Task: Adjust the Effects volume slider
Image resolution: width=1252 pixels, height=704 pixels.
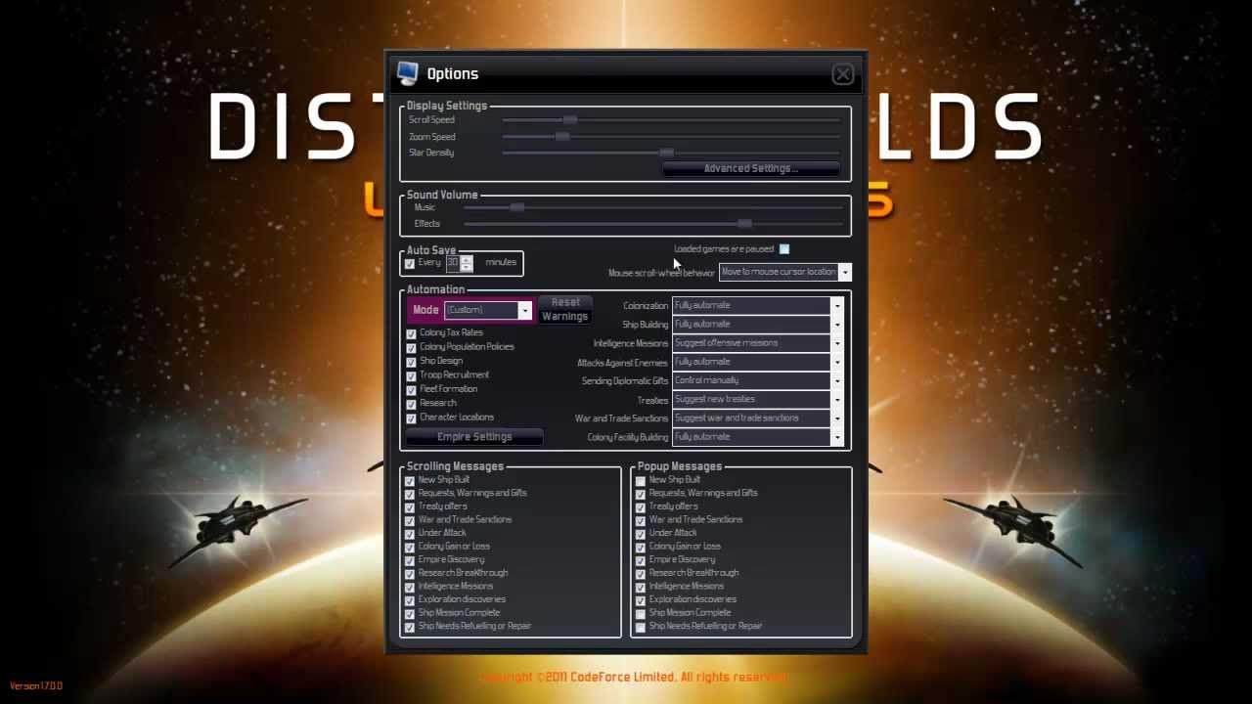Action: point(745,224)
